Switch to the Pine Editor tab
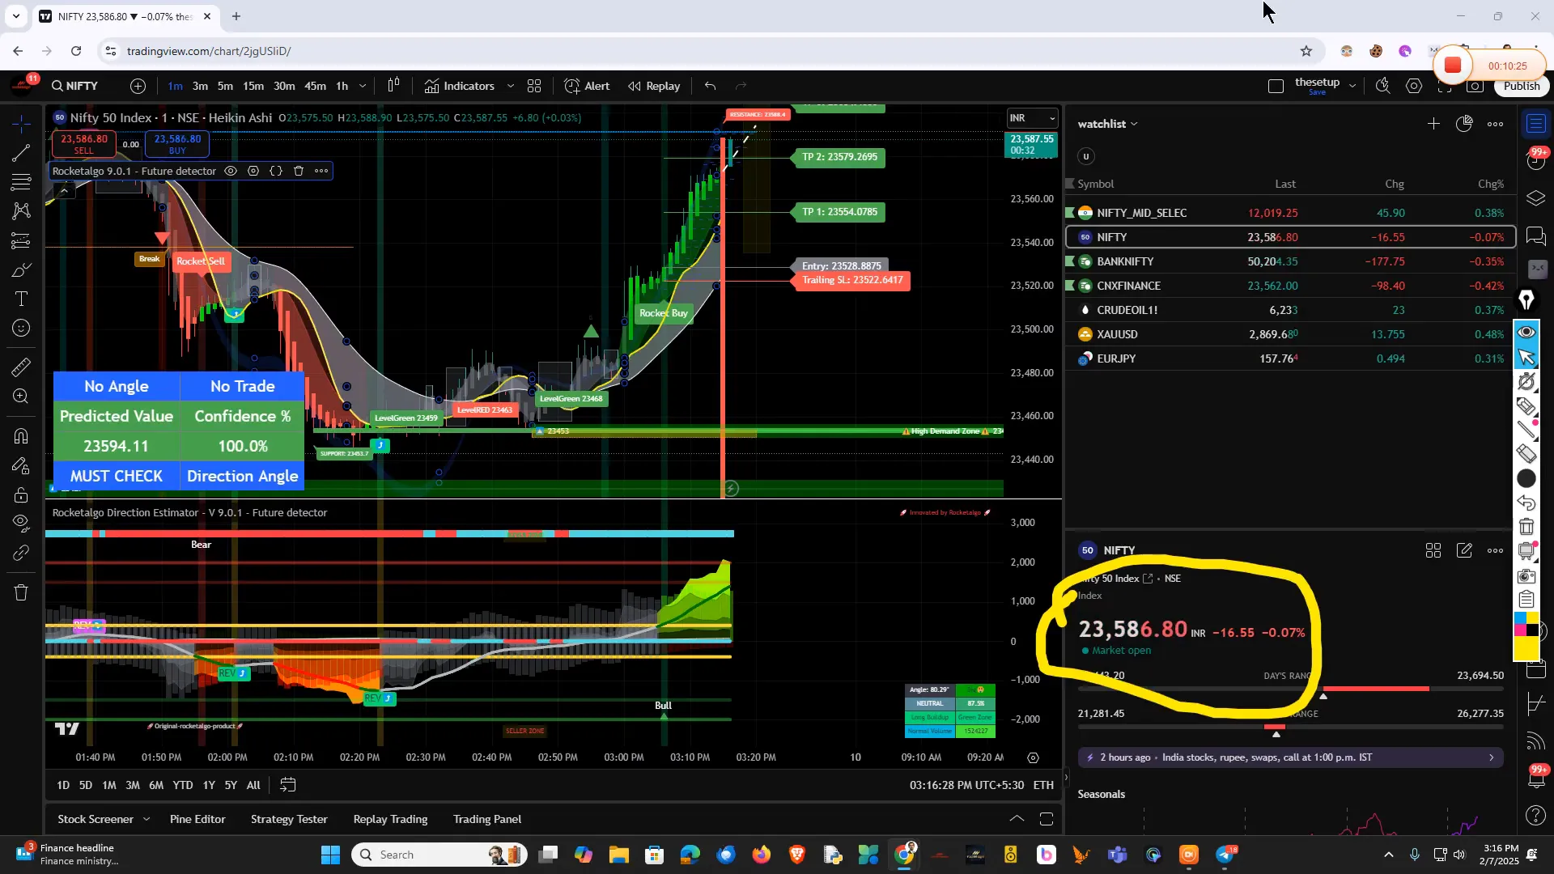1554x874 pixels. [197, 819]
